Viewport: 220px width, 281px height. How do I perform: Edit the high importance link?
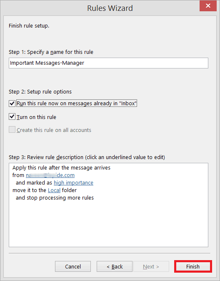tap(73, 182)
